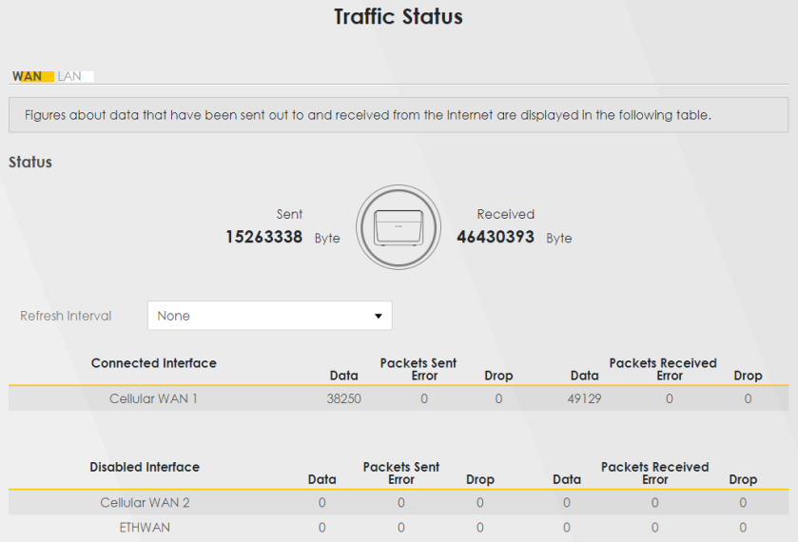Click the Disabled Interface column header
Viewport: 798px width, 542px height.
pos(145,467)
